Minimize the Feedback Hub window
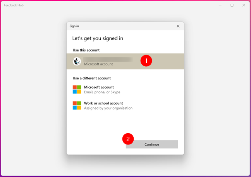 (220, 5)
